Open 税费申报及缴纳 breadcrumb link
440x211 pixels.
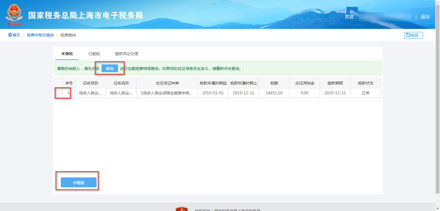point(40,35)
